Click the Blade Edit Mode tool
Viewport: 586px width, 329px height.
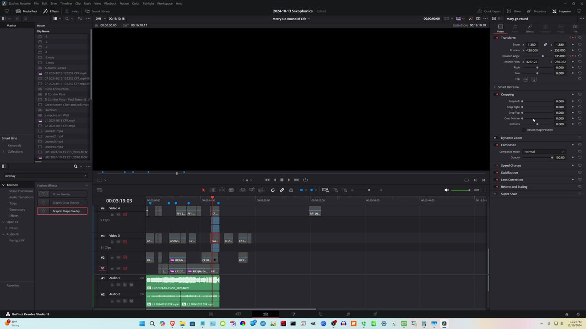point(231,190)
